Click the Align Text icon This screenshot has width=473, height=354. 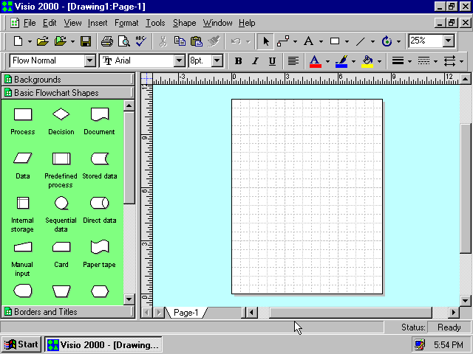click(x=293, y=61)
